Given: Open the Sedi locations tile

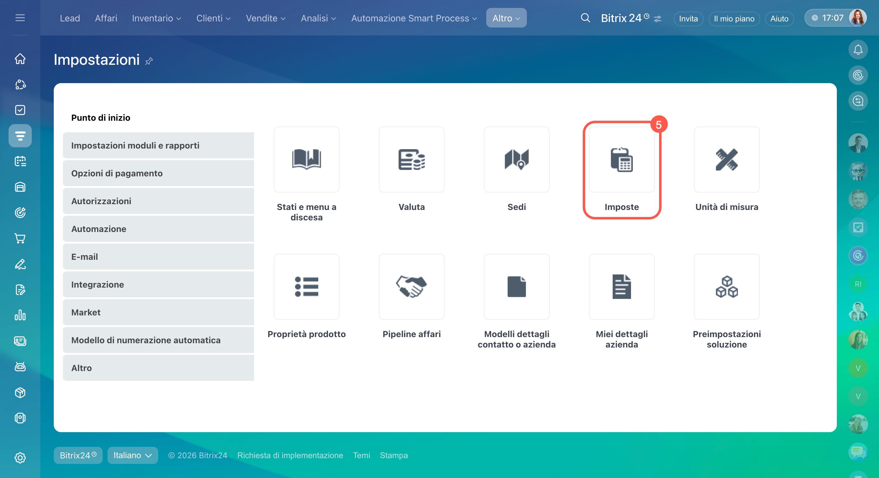Looking at the screenshot, I should point(516,160).
